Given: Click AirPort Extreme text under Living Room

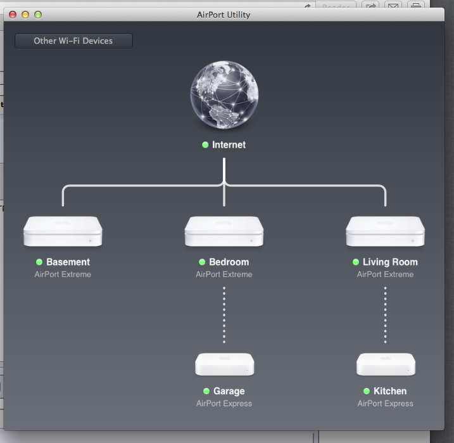Looking at the screenshot, I should (386, 274).
